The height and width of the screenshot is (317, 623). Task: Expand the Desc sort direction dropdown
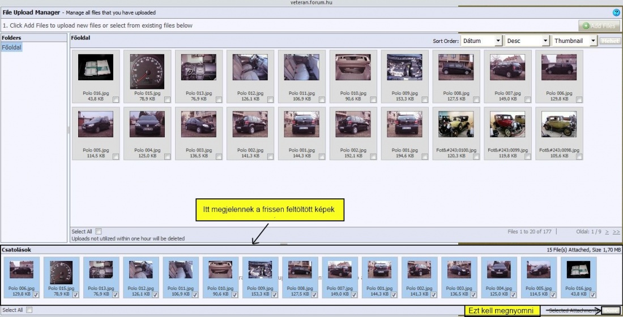coord(527,41)
